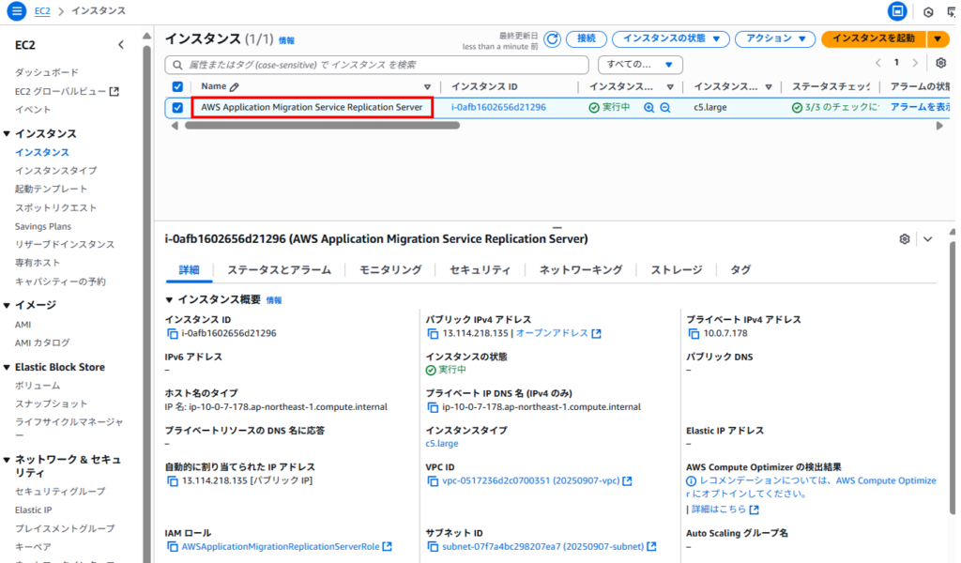Screen dimensions: 961x563
Task: Open AWSApplicationMigrationReplicationServerRole link
Action: pos(281,546)
